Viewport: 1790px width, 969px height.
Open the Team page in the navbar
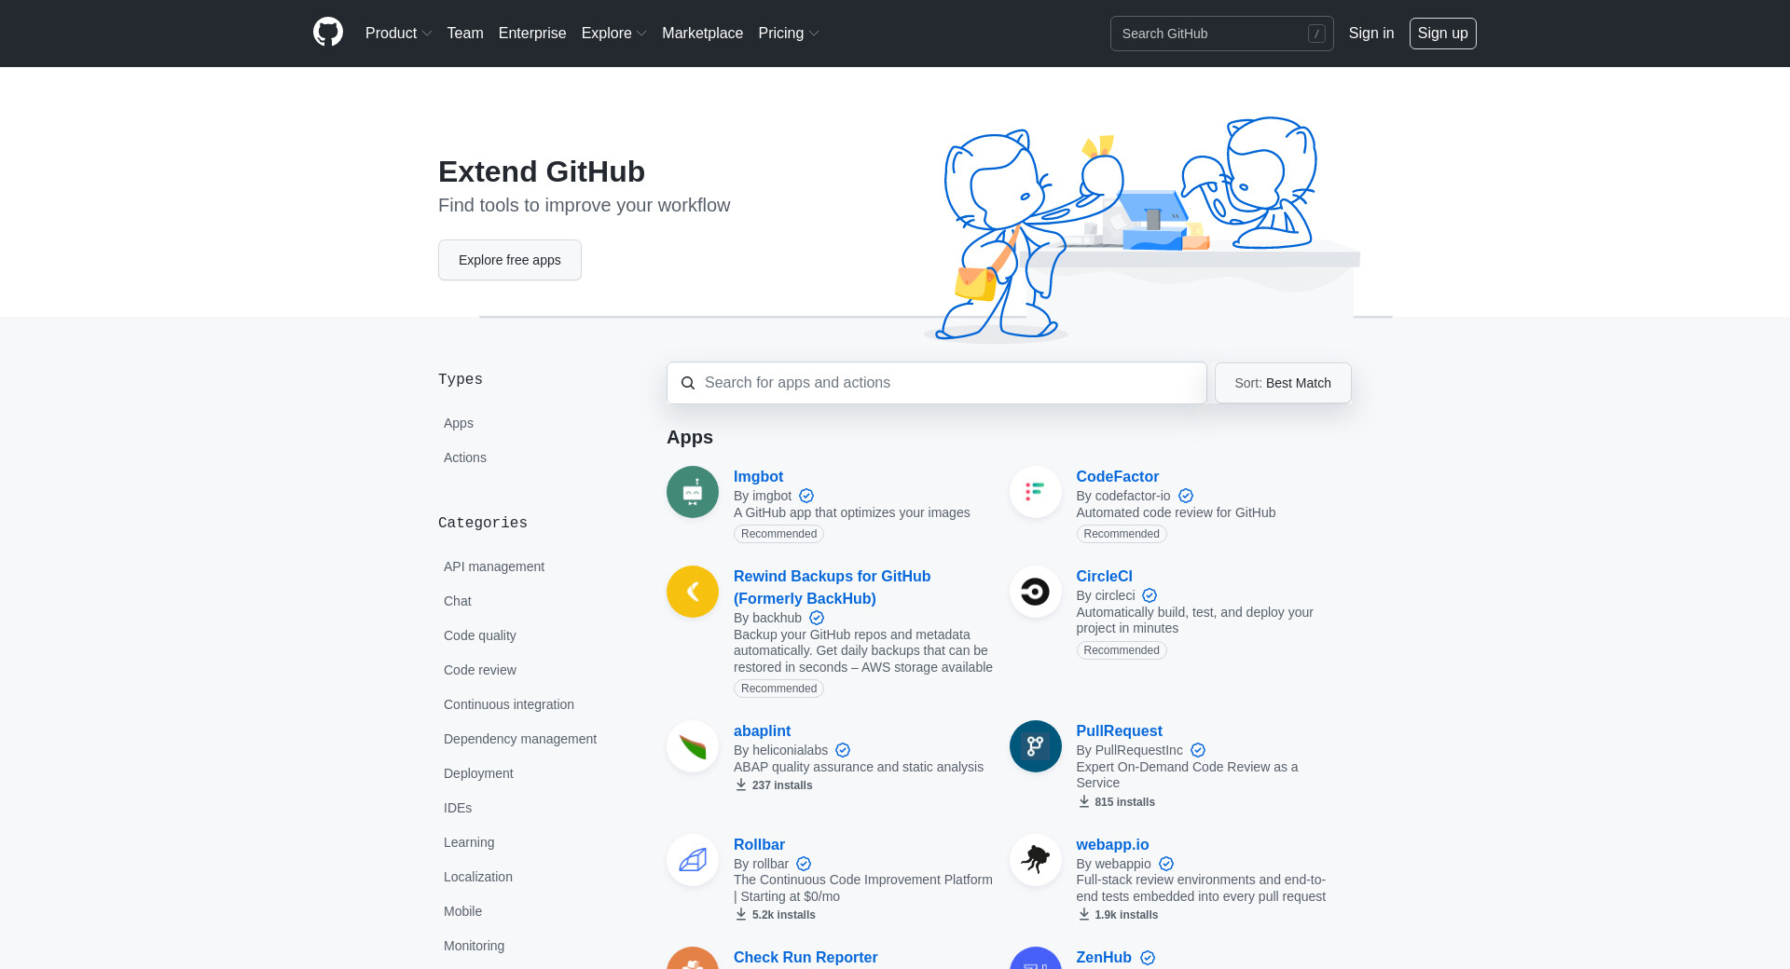(x=465, y=34)
